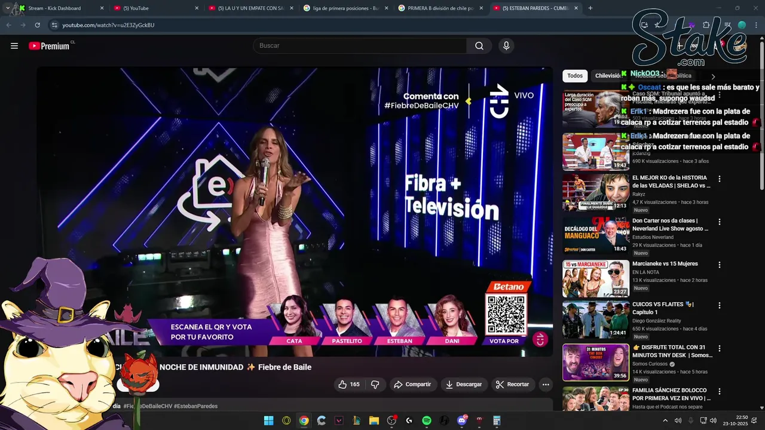Close the ESTEBAN PAREDES tab
The width and height of the screenshot is (765, 430).
click(x=576, y=8)
